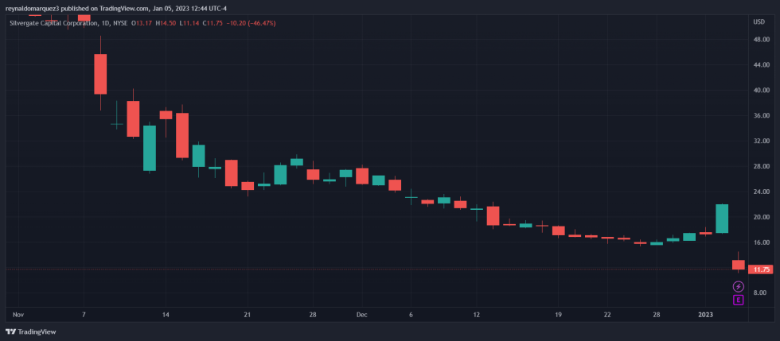Click the large red candle near Nov 7
This screenshot has height=341, width=780.
pos(100,74)
